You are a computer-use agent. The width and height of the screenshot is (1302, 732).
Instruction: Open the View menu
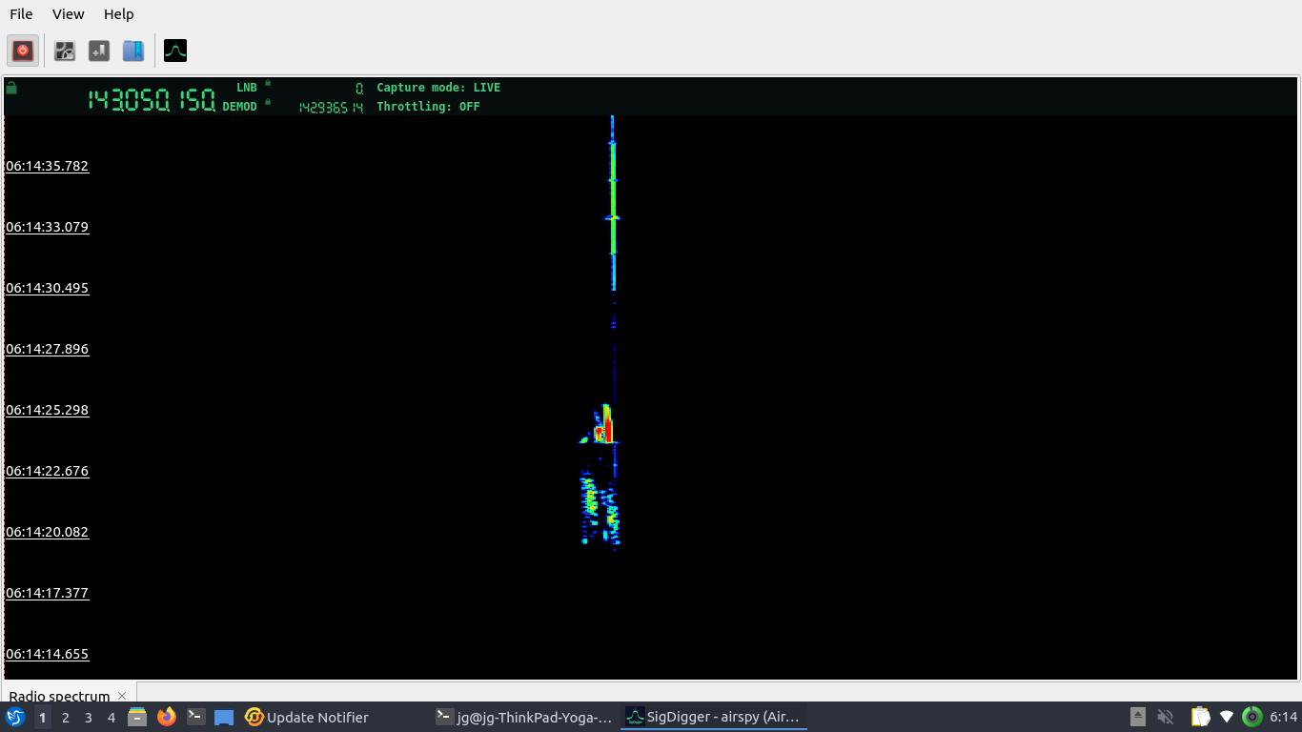(x=69, y=14)
